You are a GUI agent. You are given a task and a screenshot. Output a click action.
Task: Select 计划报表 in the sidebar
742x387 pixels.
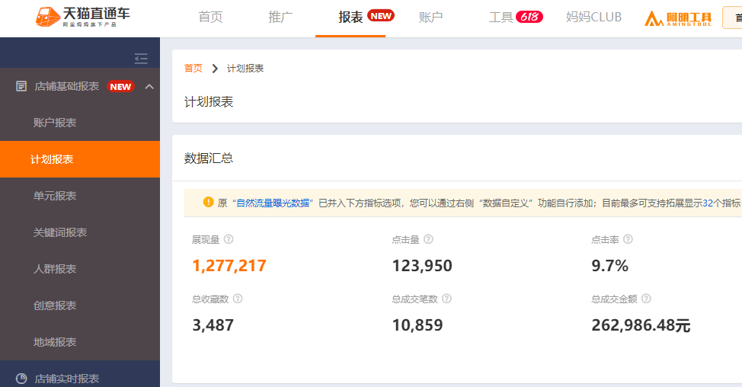(80, 159)
